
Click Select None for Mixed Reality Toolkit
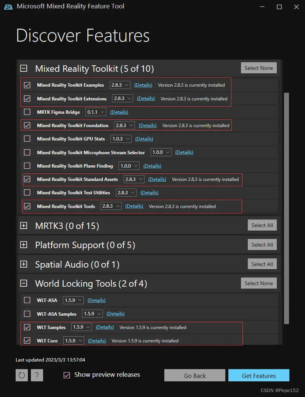[x=258, y=68]
